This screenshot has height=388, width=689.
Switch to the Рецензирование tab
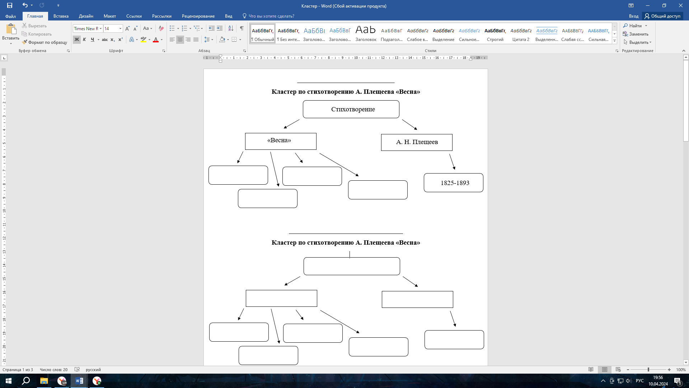[198, 16]
